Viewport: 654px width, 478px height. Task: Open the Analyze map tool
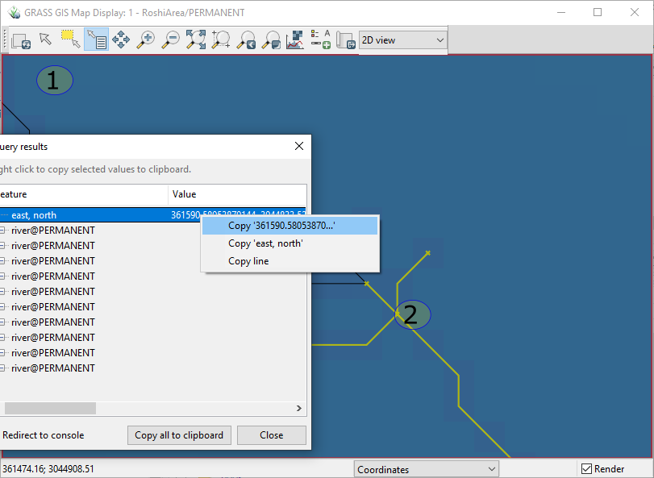295,39
